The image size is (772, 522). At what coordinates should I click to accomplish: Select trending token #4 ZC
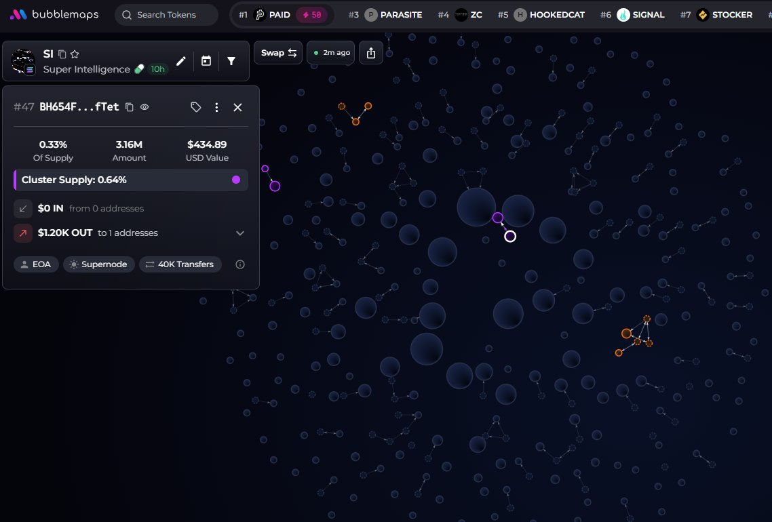coord(460,15)
